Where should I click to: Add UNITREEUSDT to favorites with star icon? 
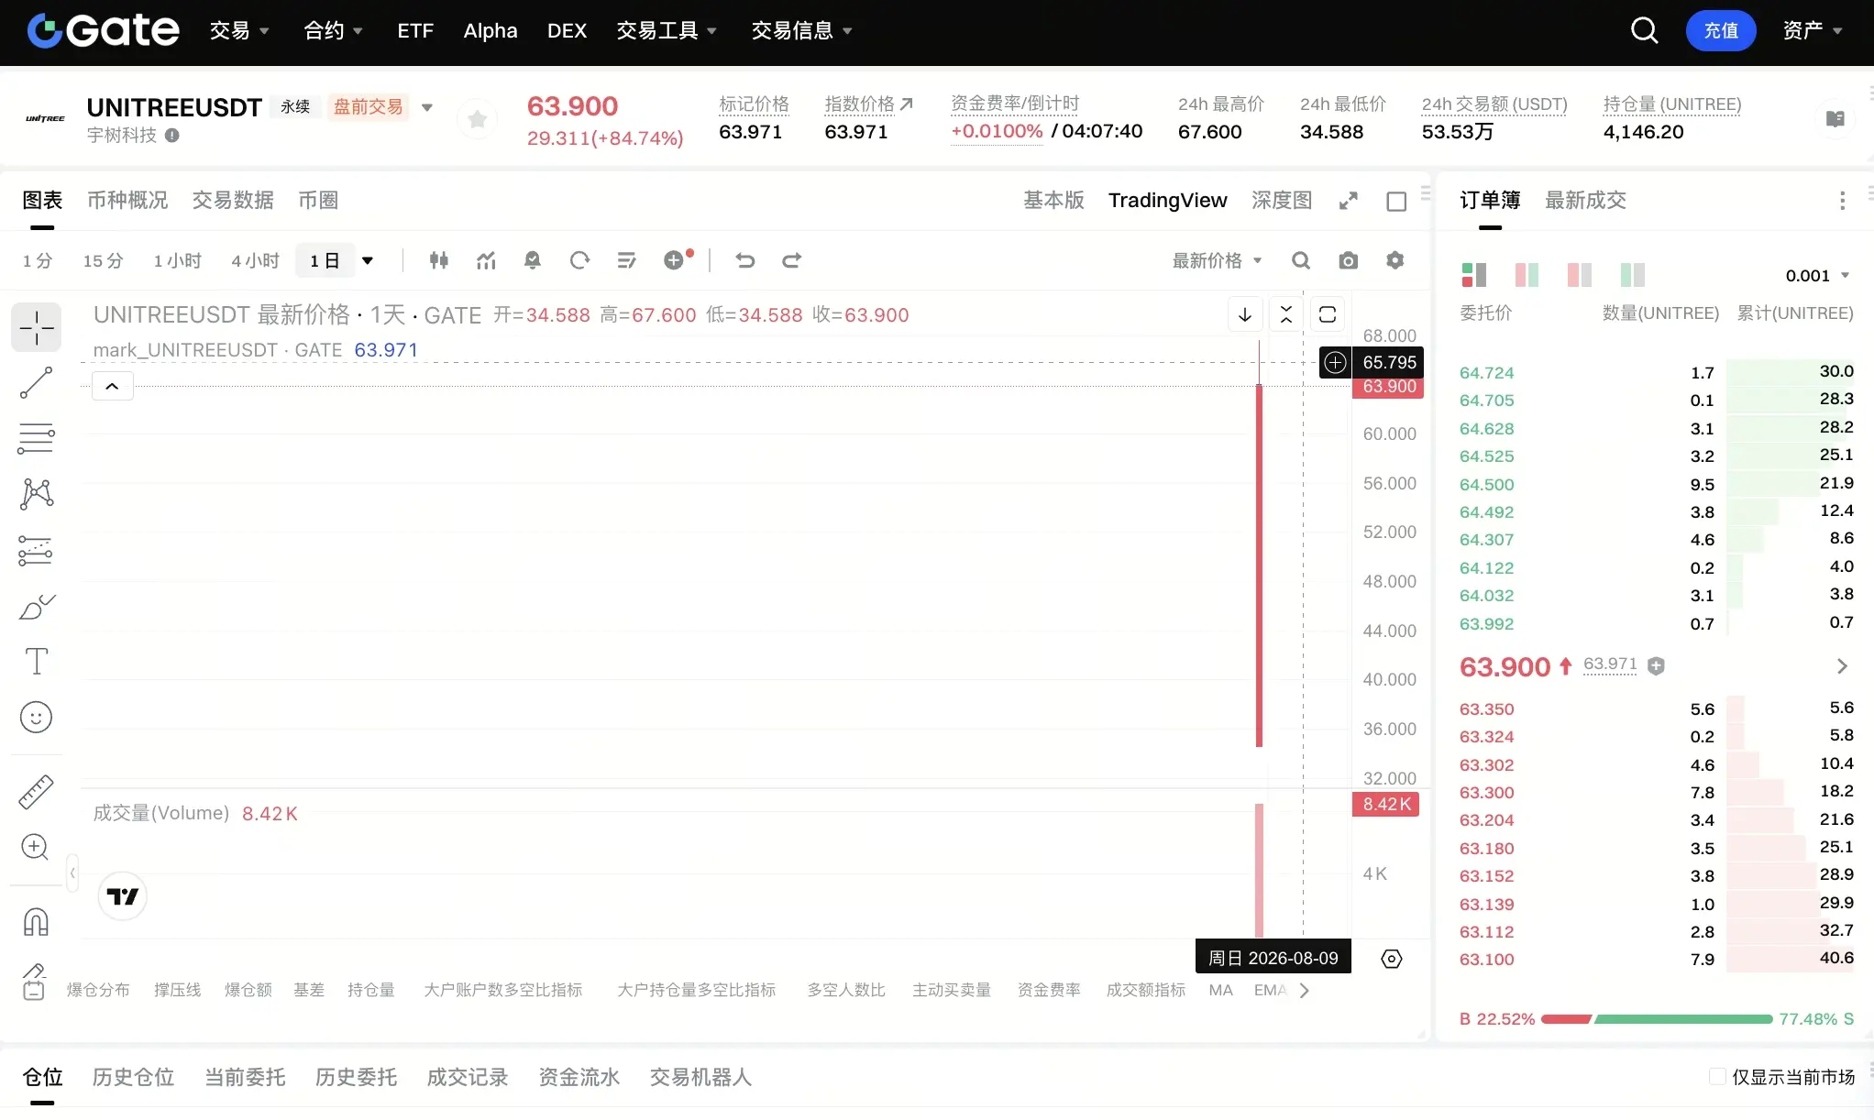(477, 119)
